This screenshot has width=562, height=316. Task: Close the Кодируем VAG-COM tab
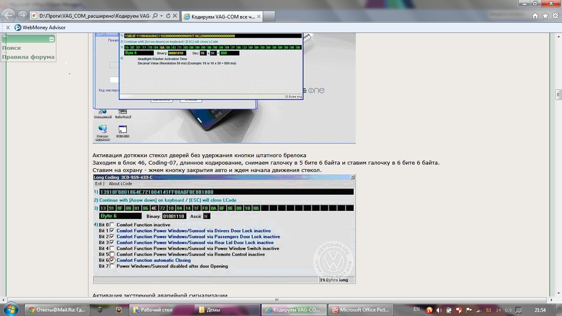pos(259,17)
